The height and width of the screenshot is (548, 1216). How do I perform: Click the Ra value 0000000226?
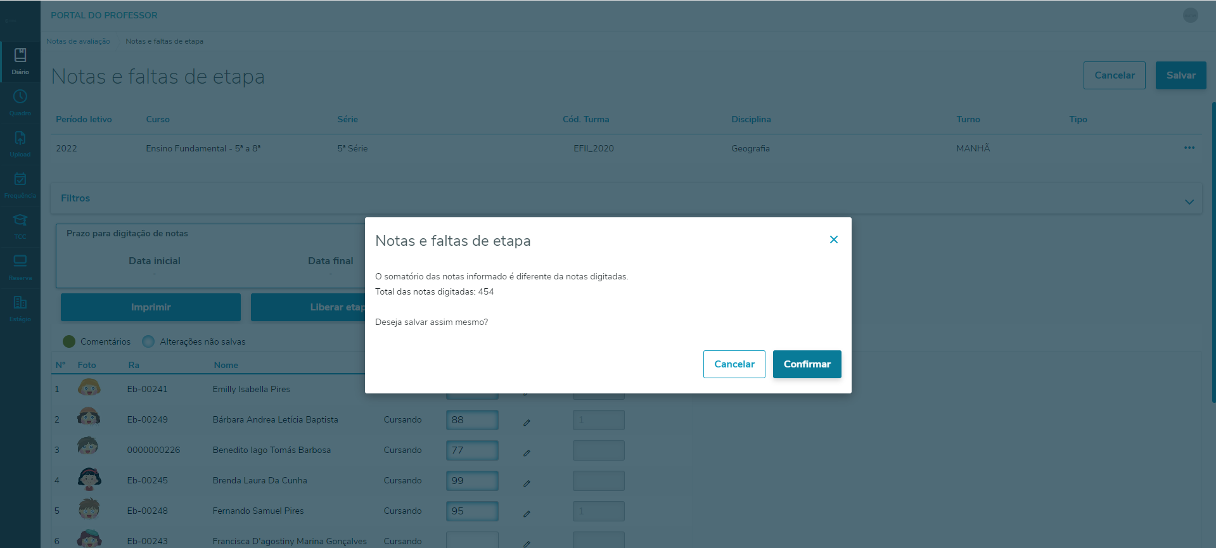[153, 450]
